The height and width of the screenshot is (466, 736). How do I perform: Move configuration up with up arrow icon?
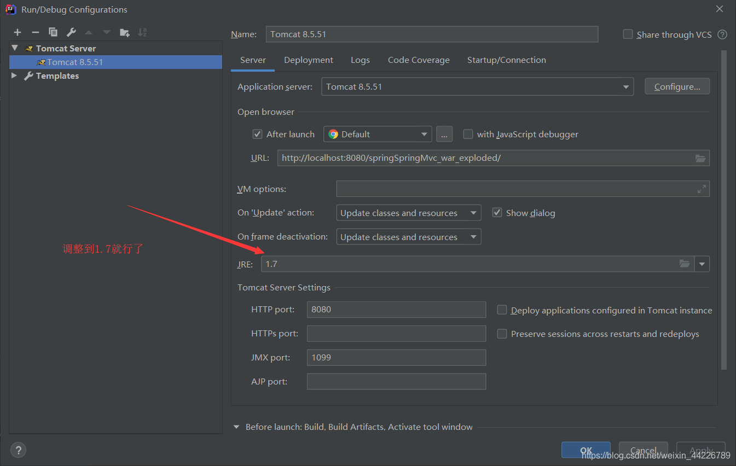click(x=89, y=32)
